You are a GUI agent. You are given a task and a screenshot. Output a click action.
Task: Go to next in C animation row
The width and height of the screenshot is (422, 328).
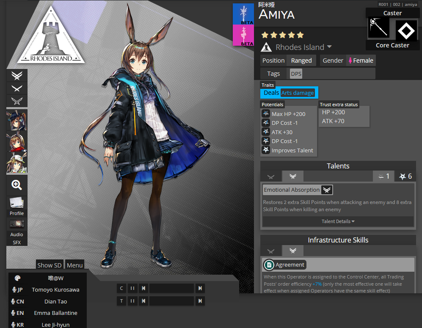click(200, 288)
